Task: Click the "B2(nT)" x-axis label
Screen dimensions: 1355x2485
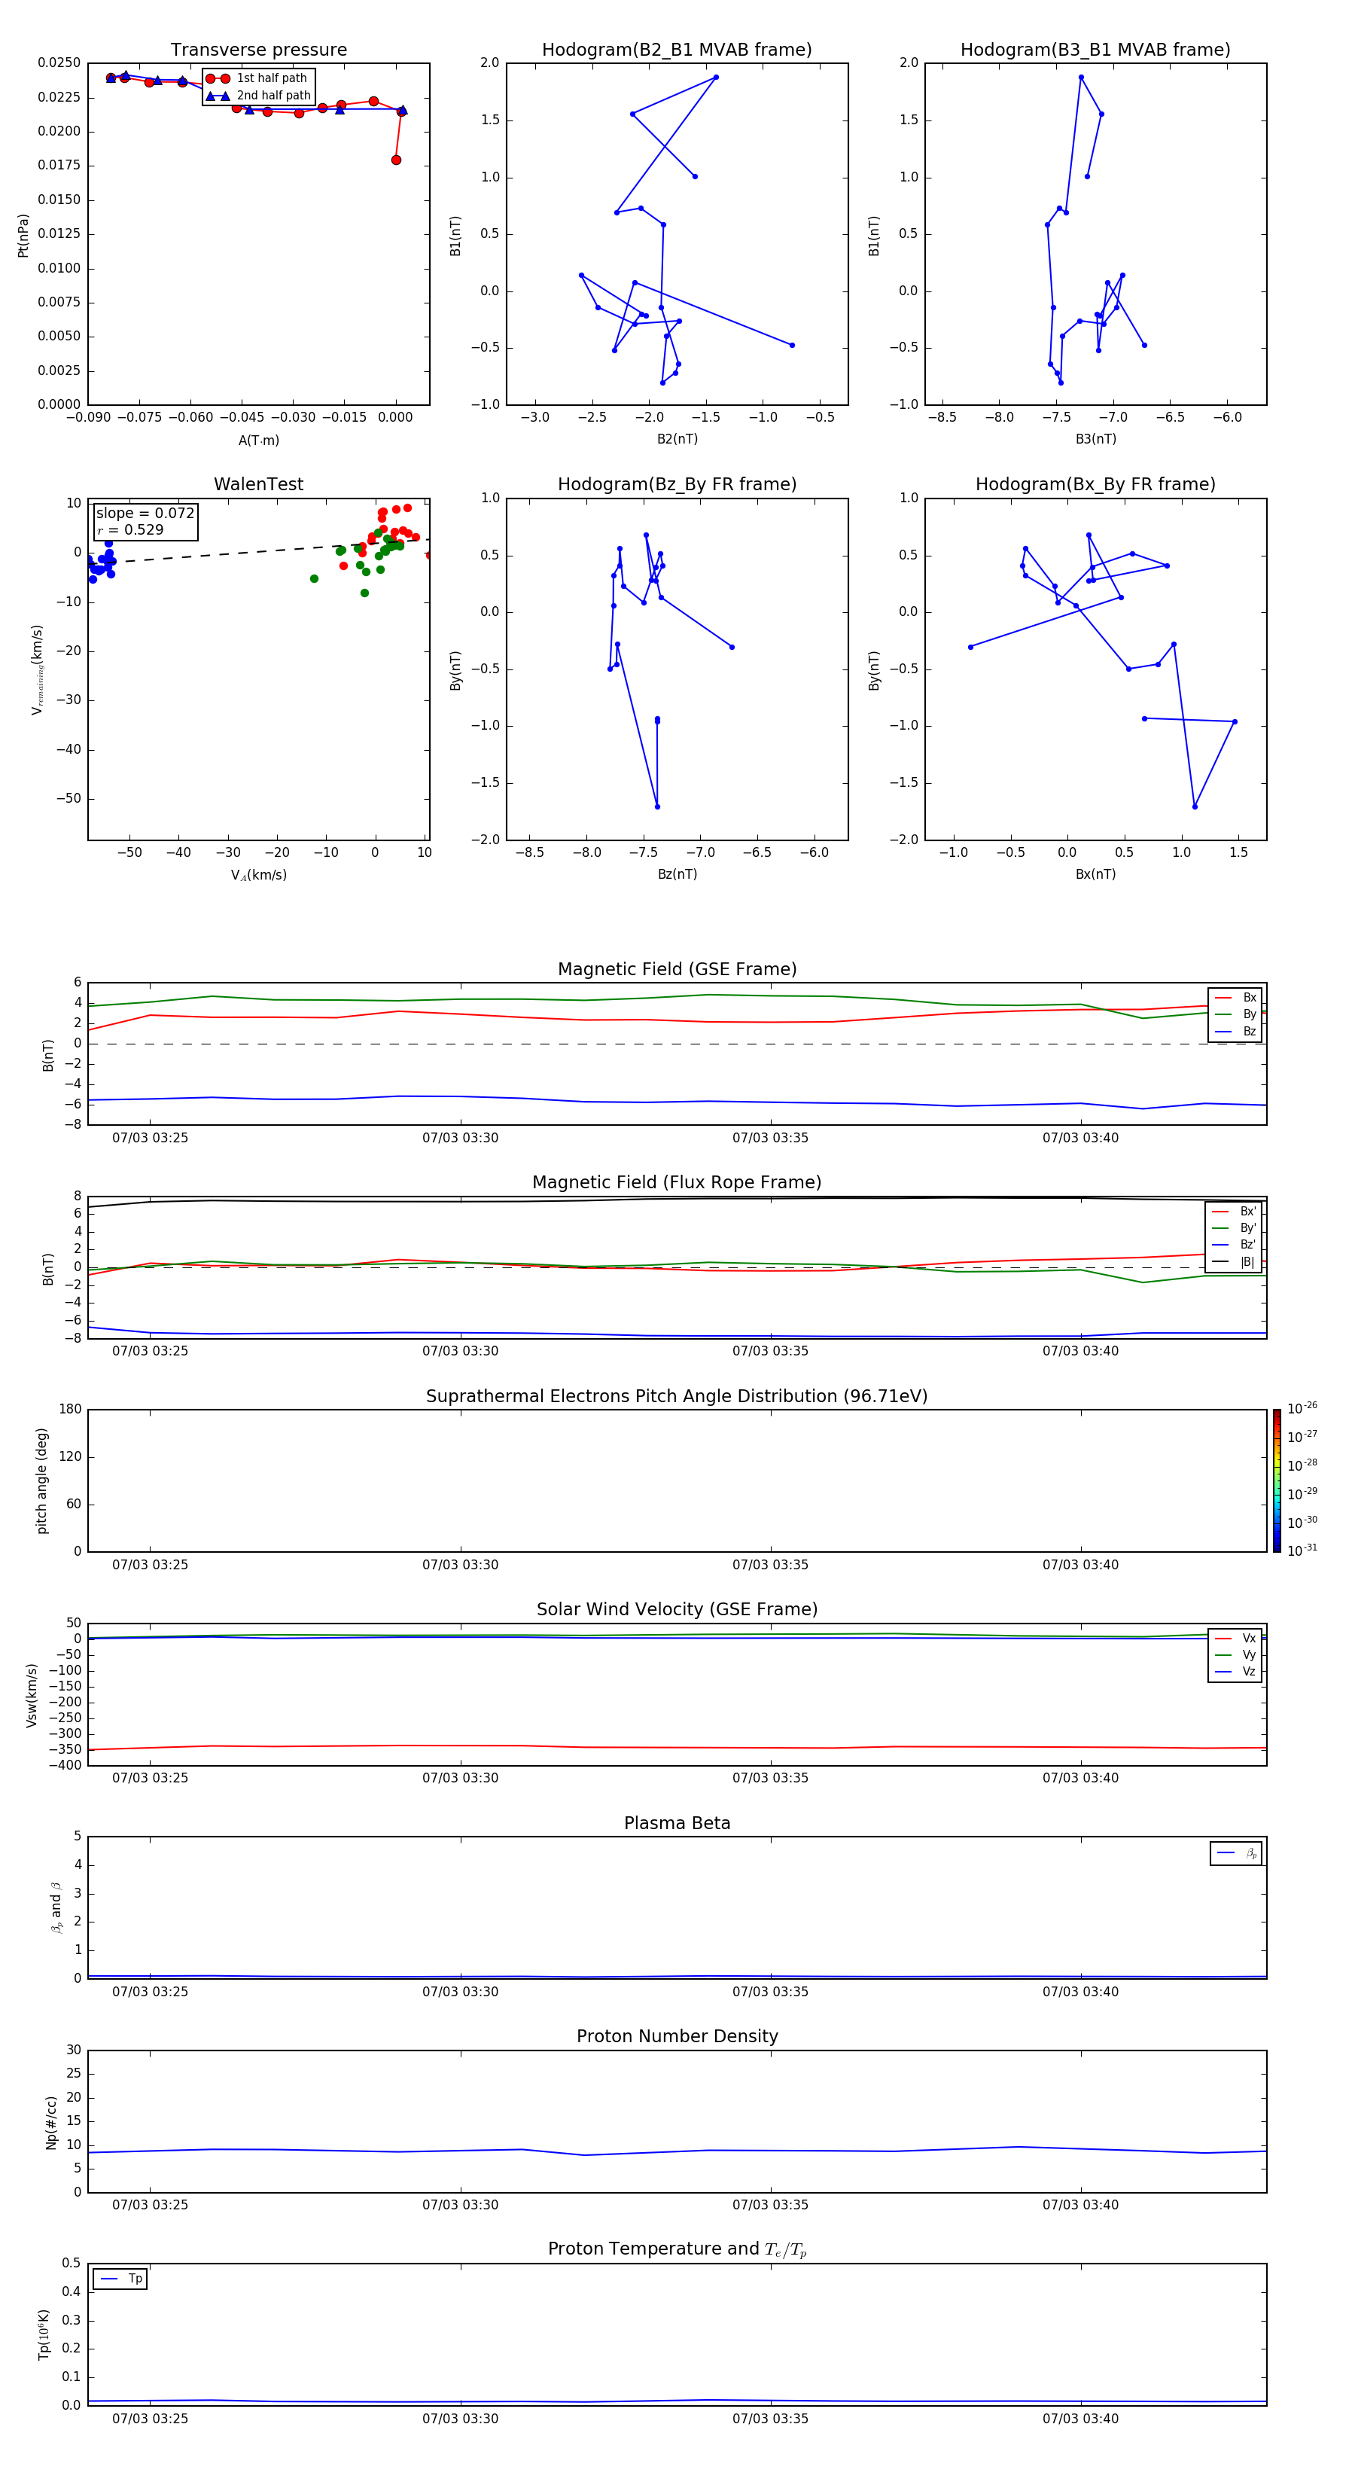Action: (x=677, y=439)
